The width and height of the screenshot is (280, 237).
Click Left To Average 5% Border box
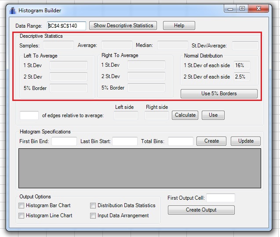[69, 88]
